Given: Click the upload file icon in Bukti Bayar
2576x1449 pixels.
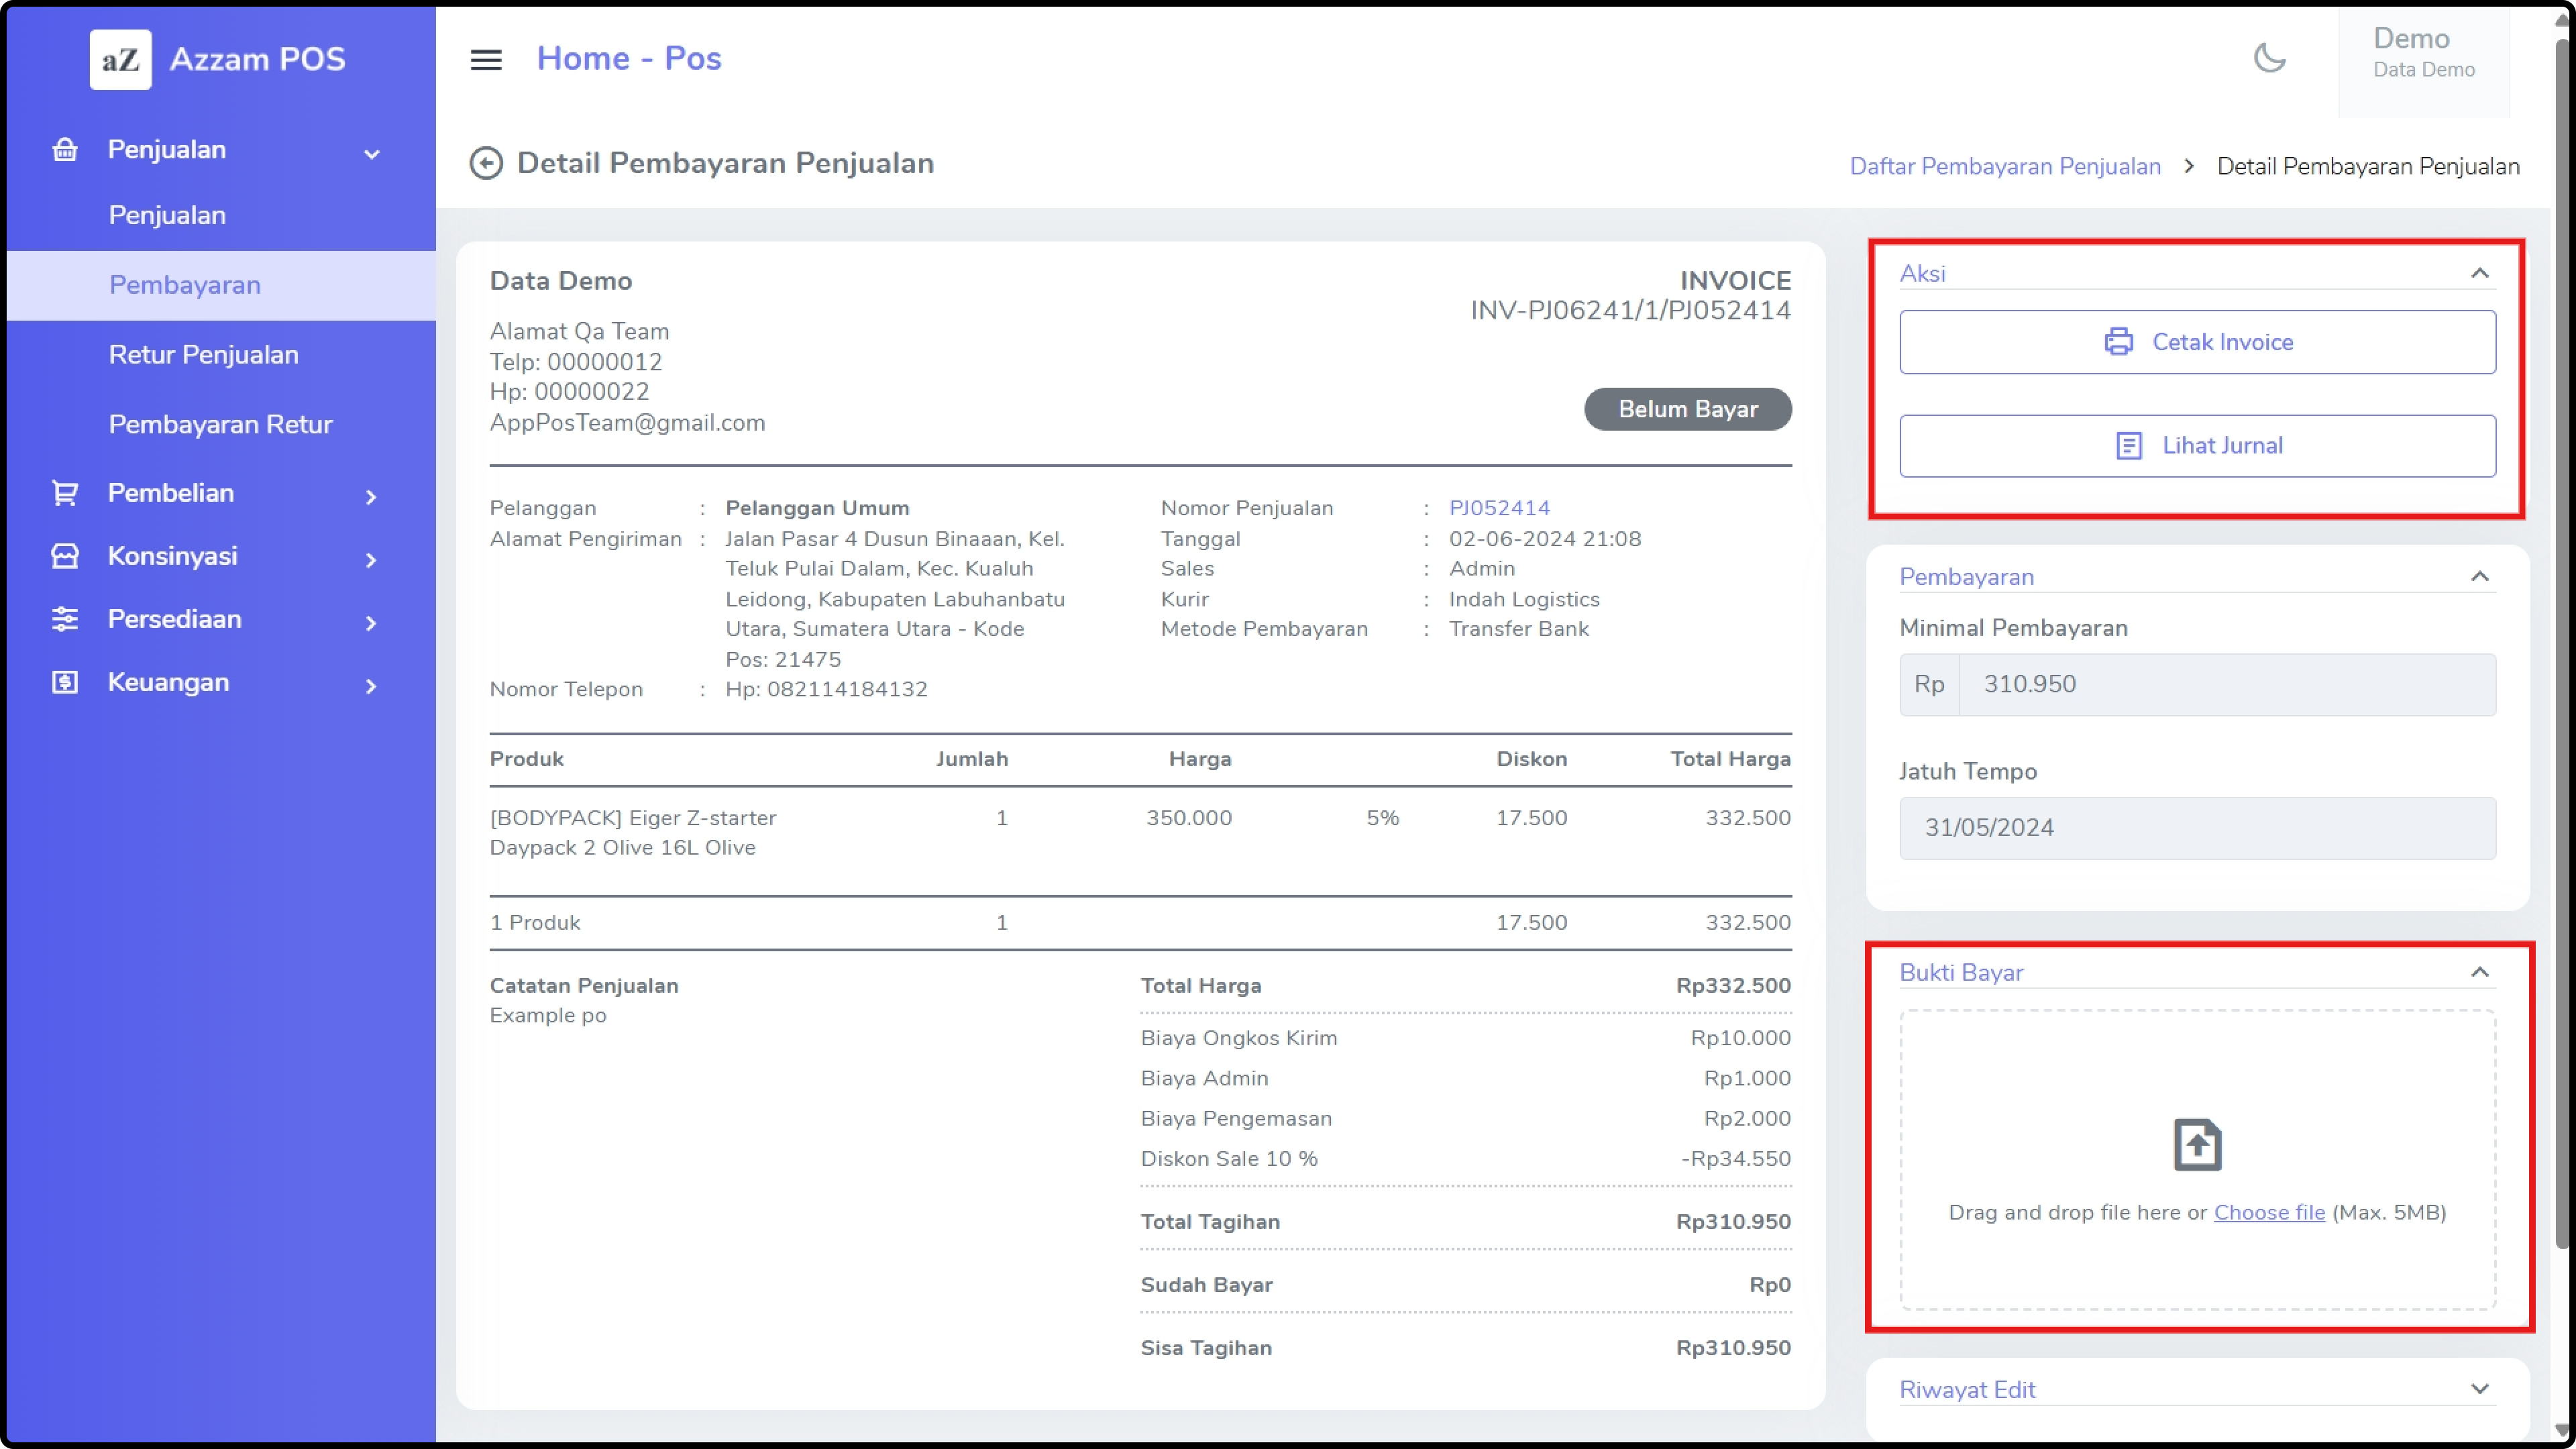Looking at the screenshot, I should (x=2197, y=1145).
